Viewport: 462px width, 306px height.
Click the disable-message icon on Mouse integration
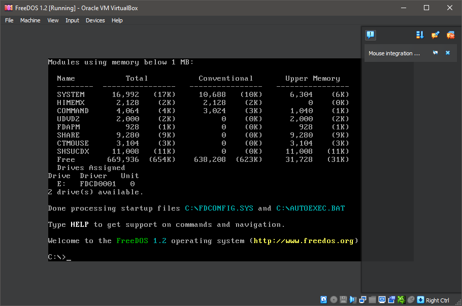pos(435,53)
